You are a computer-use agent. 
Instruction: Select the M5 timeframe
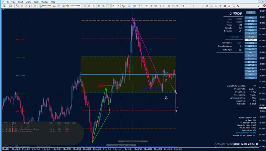tap(146, 6)
